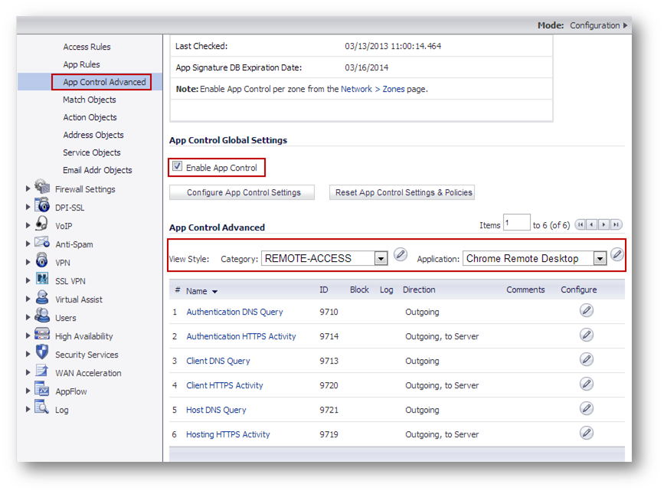The width and height of the screenshot is (664, 494).
Task: Sort the table by Name column
Action: (197, 291)
